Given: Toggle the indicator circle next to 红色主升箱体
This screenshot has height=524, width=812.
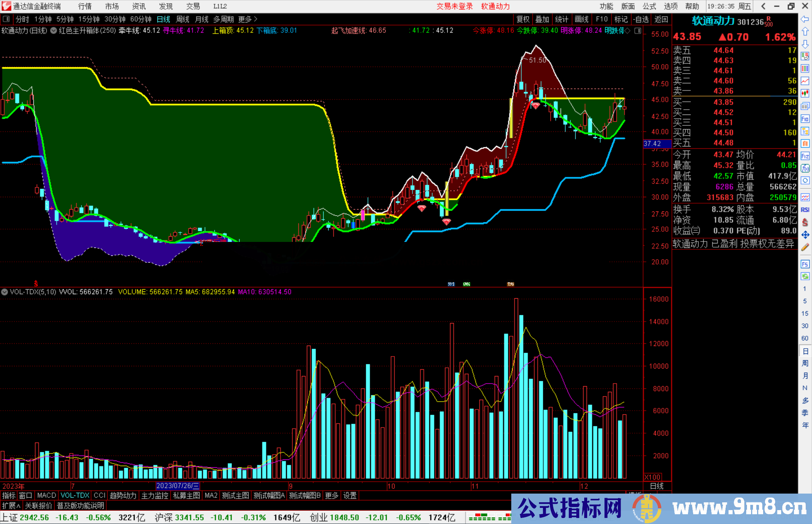Looking at the screenshot, I should (54, 30).
